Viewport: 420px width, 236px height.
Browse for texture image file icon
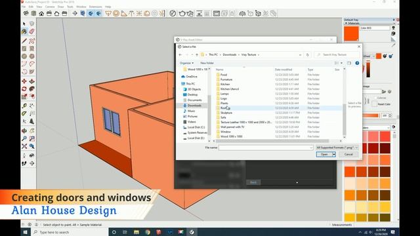384,92
